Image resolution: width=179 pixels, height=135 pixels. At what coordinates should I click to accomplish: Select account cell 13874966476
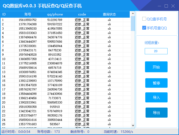(x=28, y=37)
